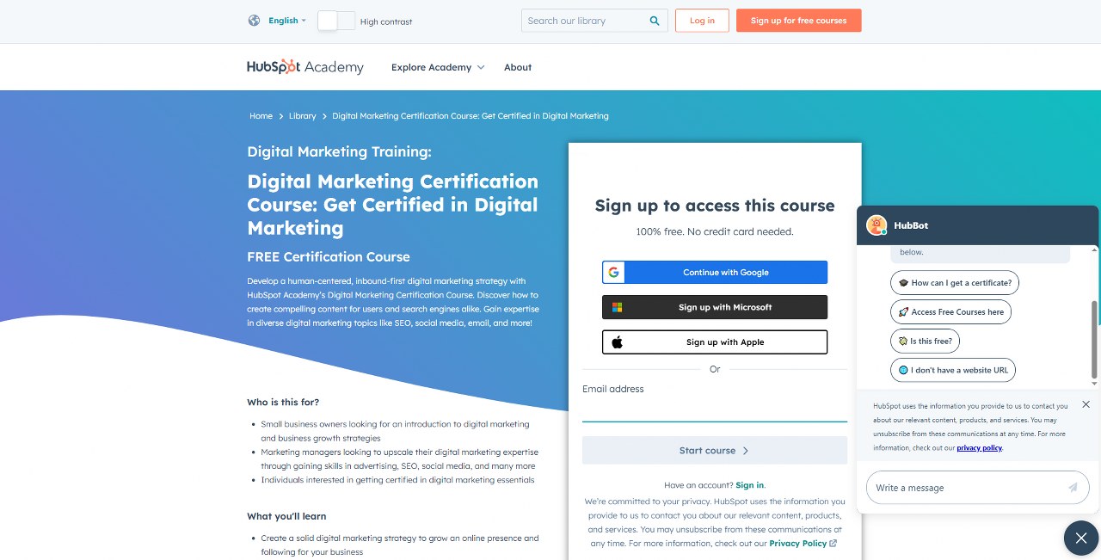Click the search magnifier icon
The width and height of the screenshot is (1101, 560).
pos(655,21)
